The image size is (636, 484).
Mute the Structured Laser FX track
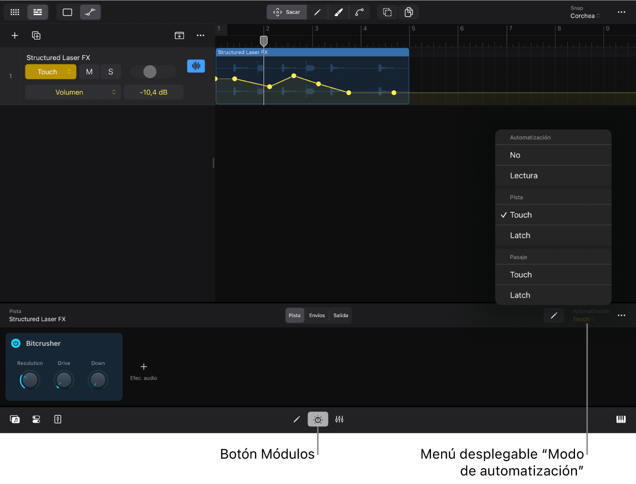[x=89, y=72]
